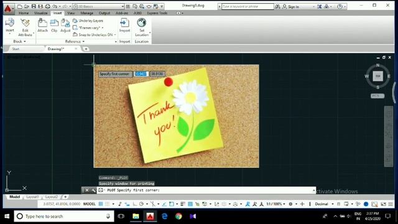Click the Sign In button
398x224 pixels.
(x=291, y=7)
